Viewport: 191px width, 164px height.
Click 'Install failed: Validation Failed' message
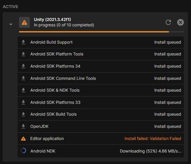153,139
